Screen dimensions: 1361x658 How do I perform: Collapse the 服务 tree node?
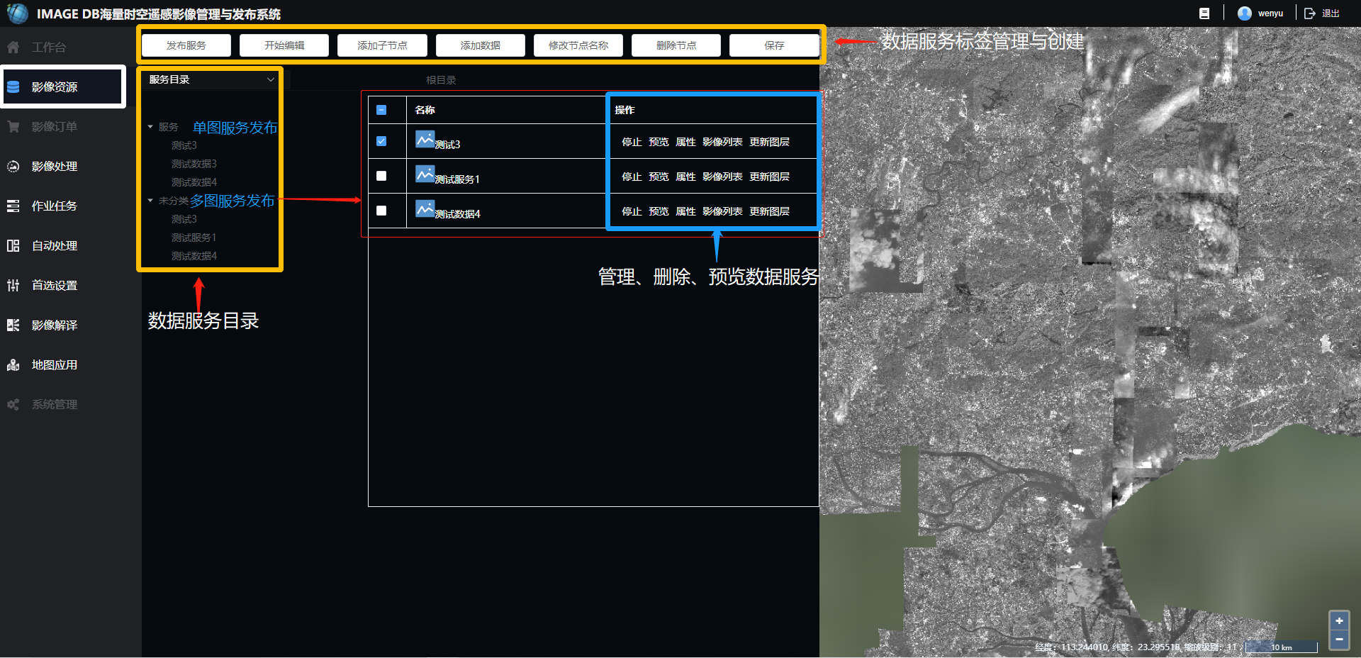pos(150,127)
